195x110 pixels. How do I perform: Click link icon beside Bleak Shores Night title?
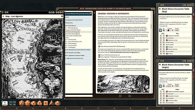coord(160,65)
